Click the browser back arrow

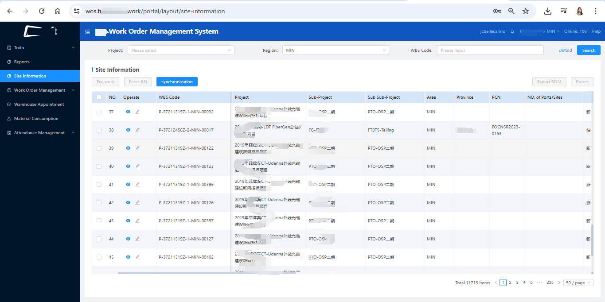point(10,11)
